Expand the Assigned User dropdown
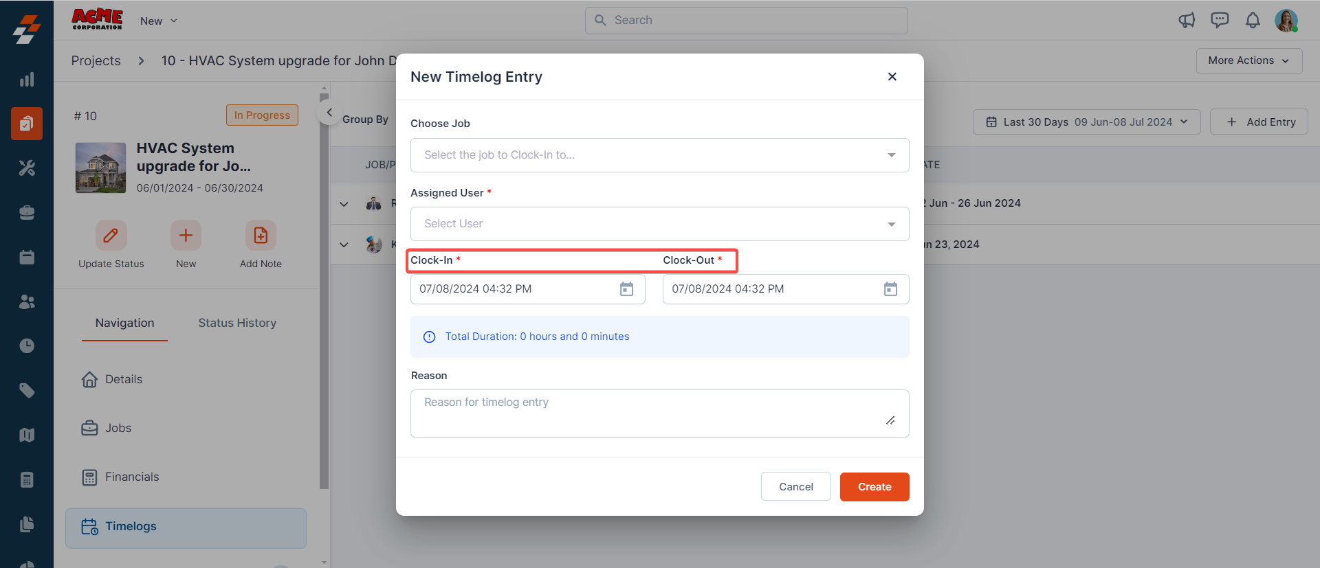 click(659, 224)
